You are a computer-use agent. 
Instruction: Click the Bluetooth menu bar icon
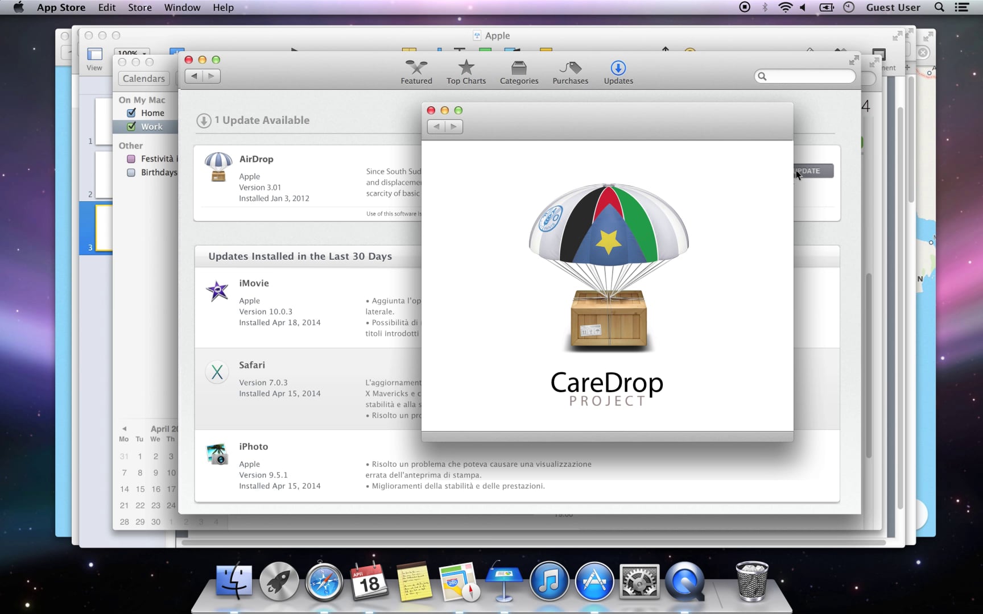(x=765, y=7)
